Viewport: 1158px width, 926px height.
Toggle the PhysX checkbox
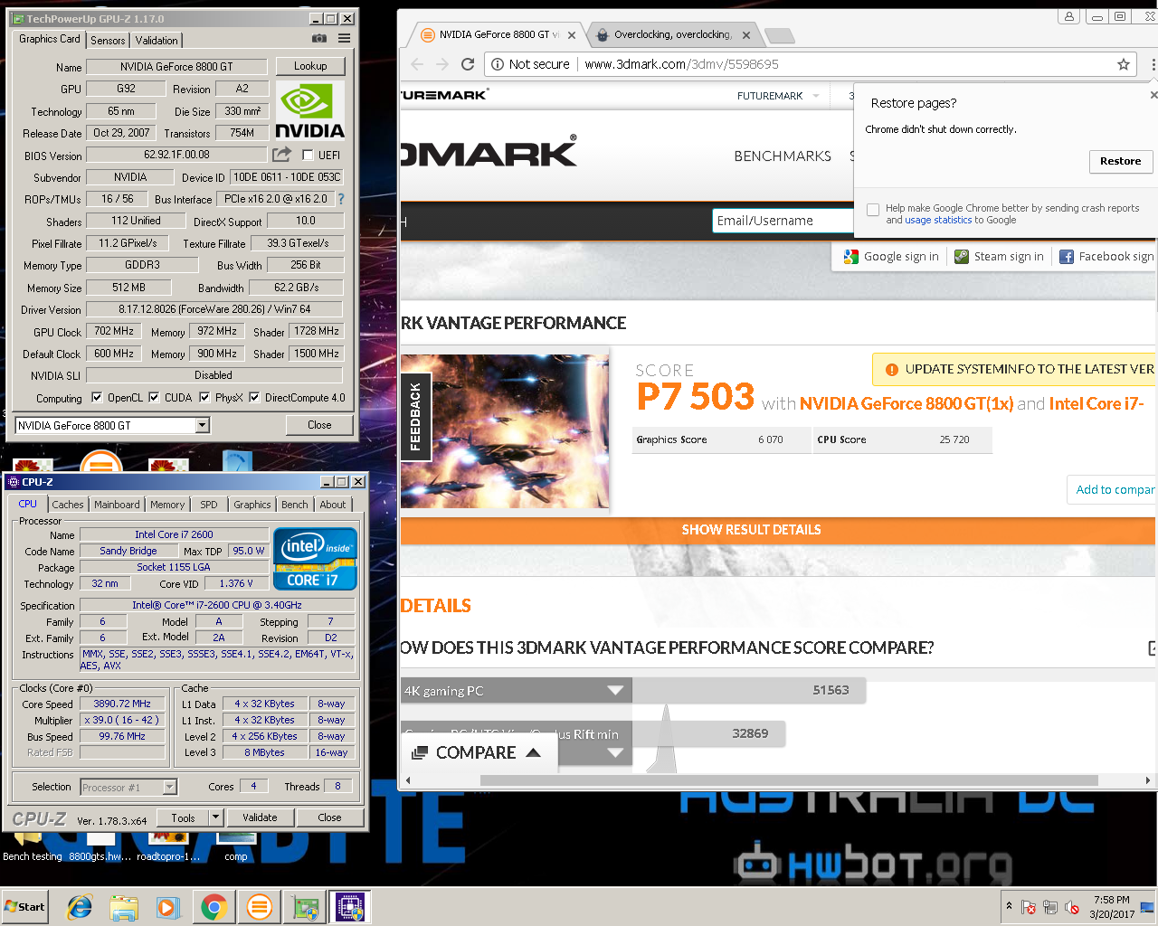[x=204, y=397]
